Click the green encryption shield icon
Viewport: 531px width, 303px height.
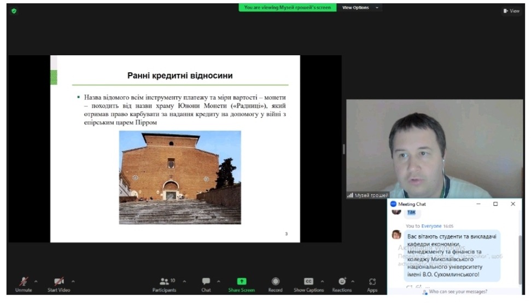(14, 10)
